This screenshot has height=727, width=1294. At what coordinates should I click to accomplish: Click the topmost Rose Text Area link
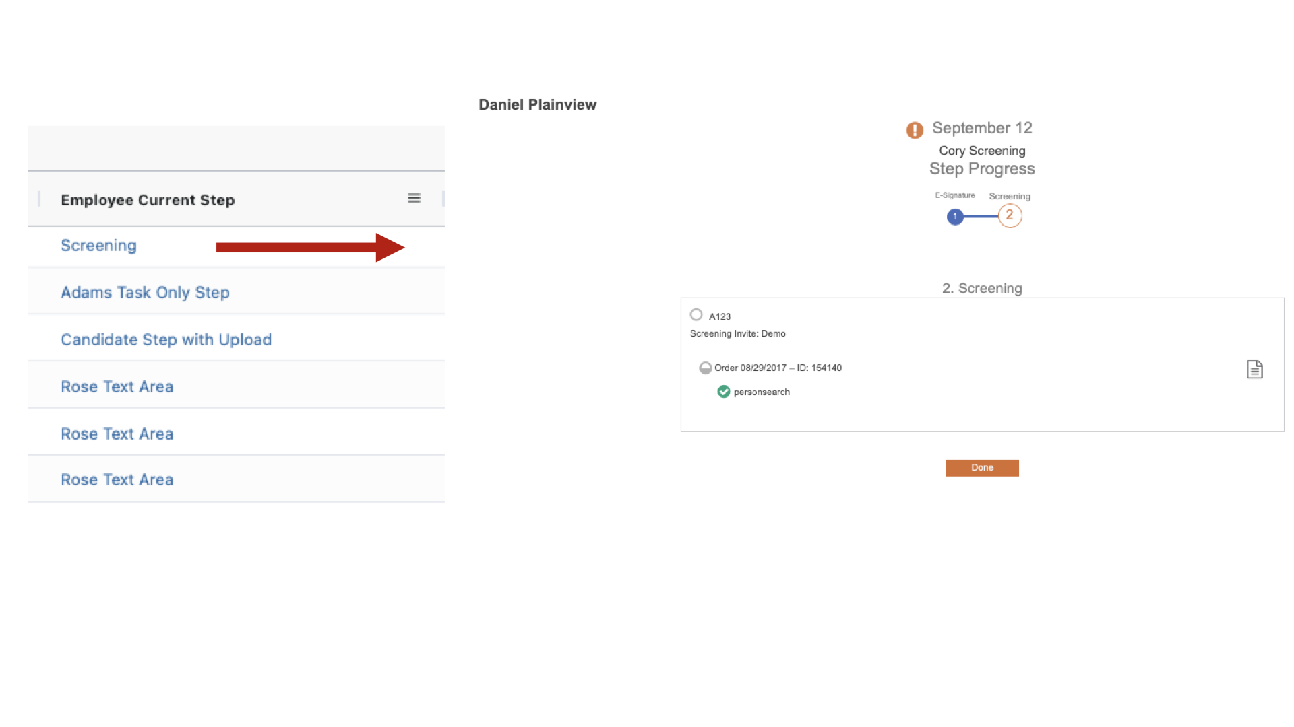point(117,387)
